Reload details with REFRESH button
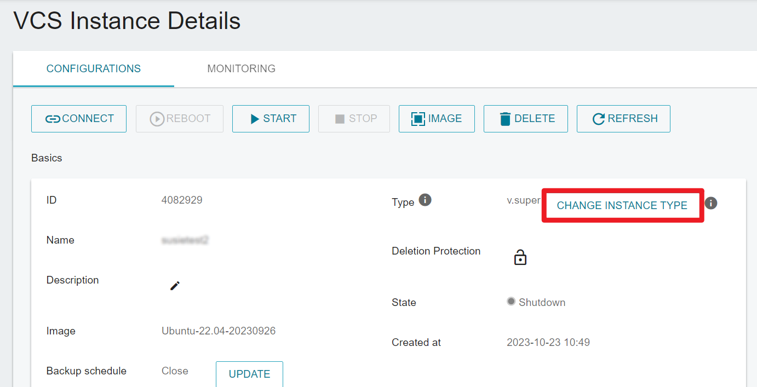Image resolution: width=757 pixels, height=387 pixels. [623, 119]
